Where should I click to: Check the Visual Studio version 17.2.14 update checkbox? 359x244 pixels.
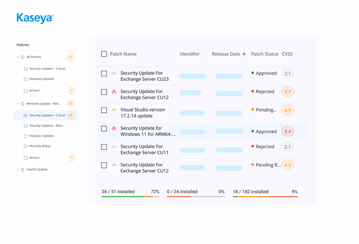[104, 110]
